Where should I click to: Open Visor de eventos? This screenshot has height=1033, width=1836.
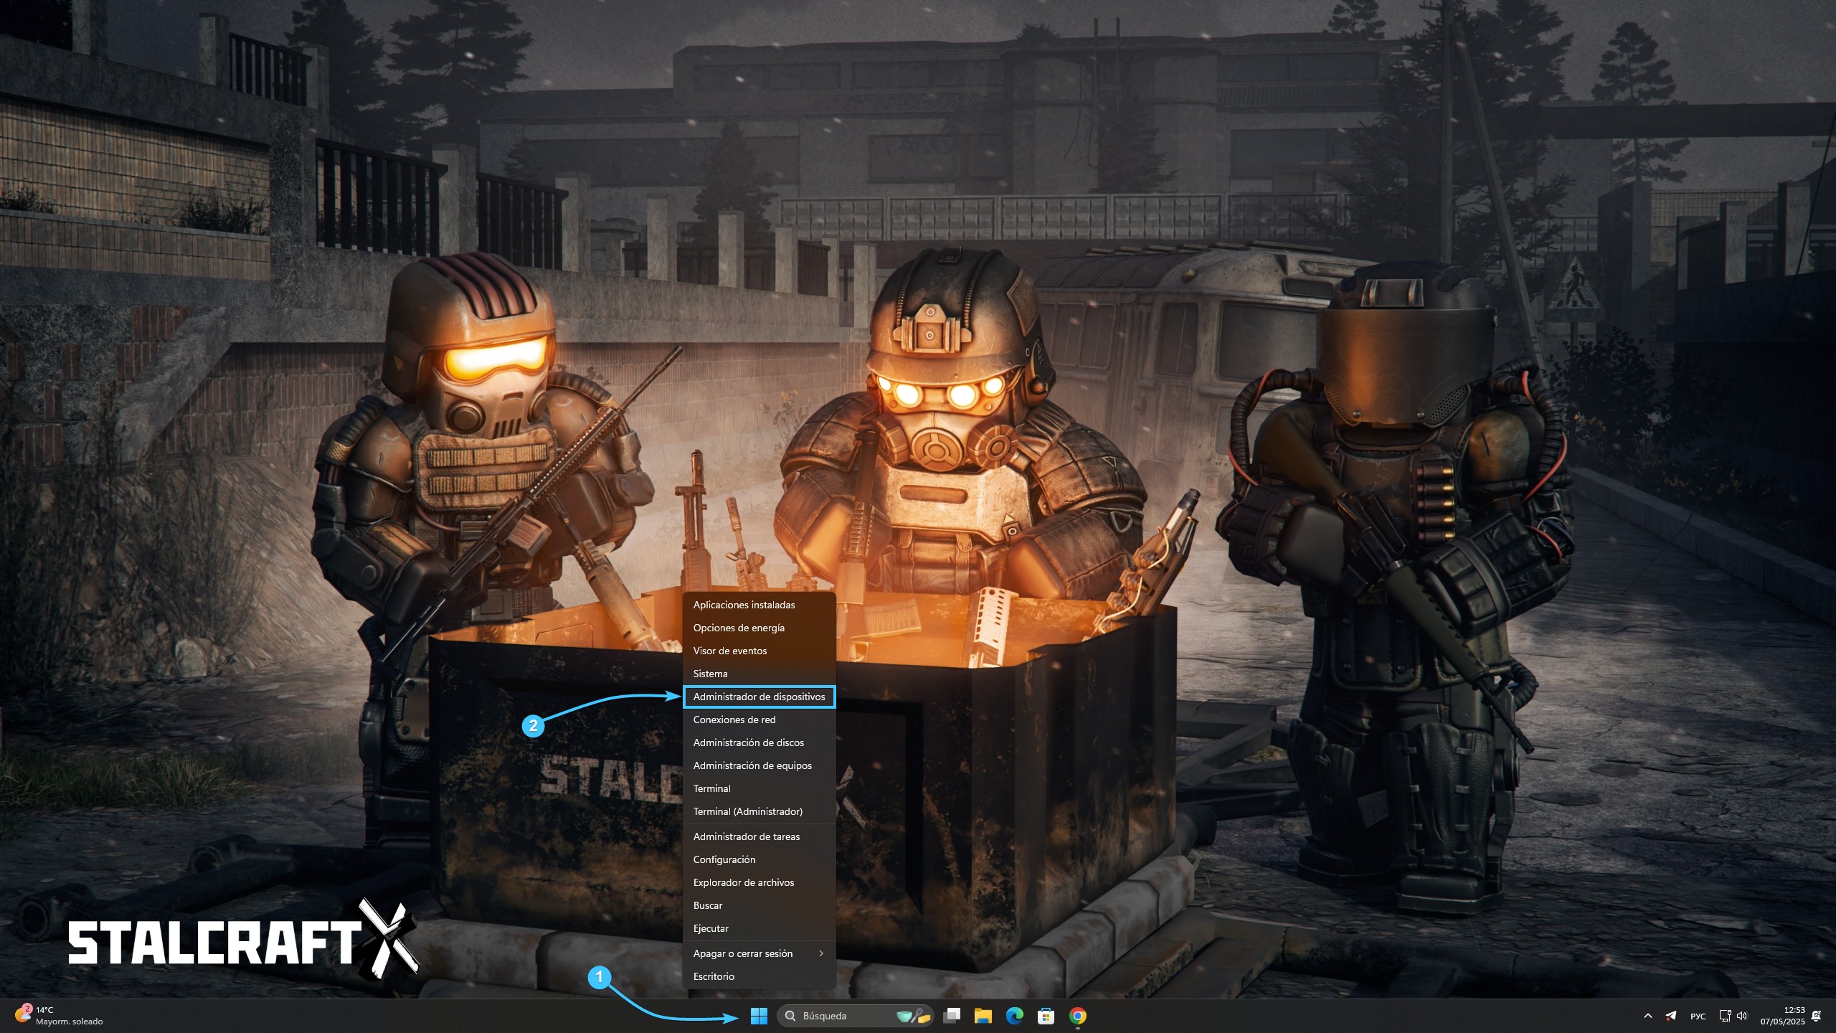click(x=760, y=651)
